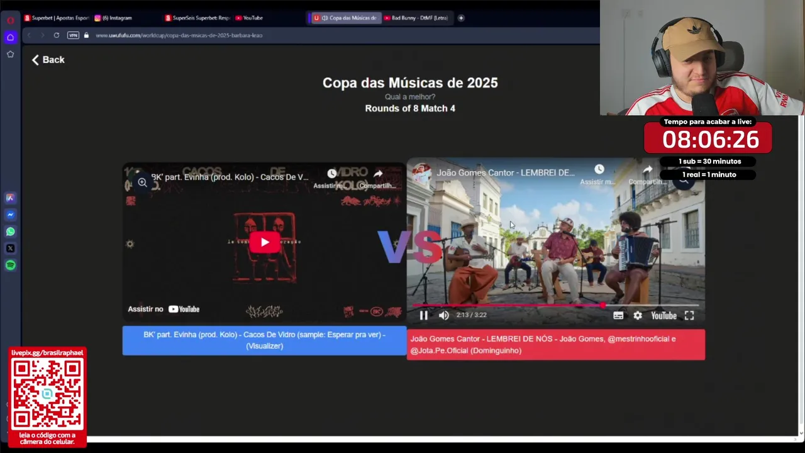Click the 'Rounds of 8 Match 4' text
Image resolution: width=805 pixels, height=453 pixels.
point(410,108)
